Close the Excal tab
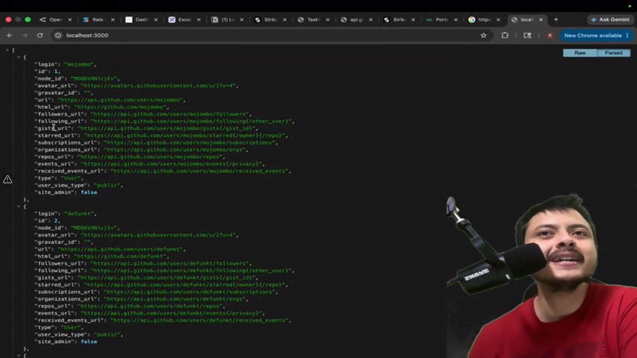The width and height of the screenshot is (637, 358). click(x=199, y=20)
